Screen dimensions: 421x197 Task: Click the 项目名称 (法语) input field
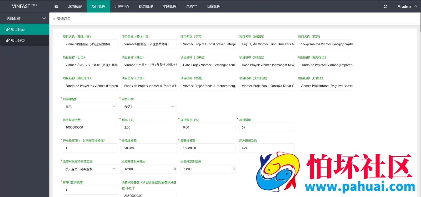149,86
